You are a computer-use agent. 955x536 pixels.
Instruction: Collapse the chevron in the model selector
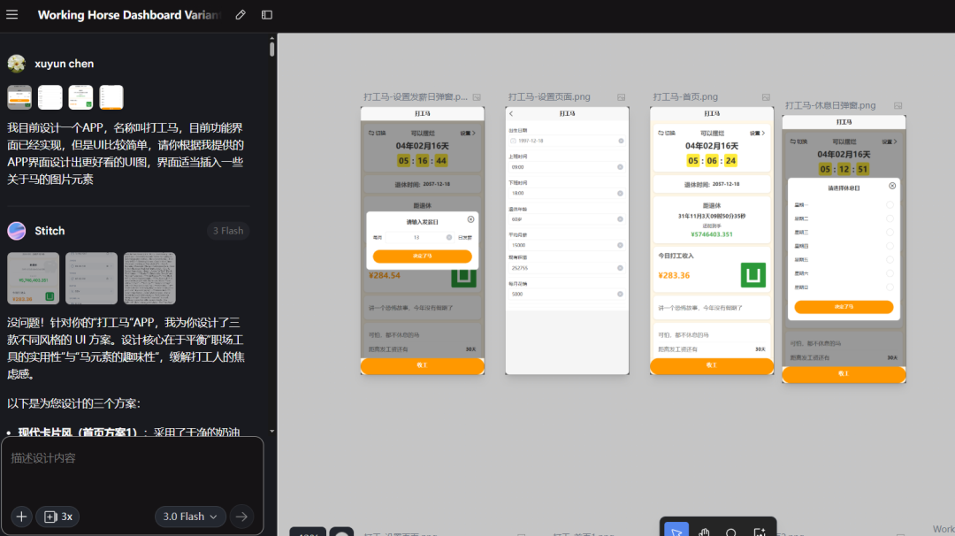click(213, 516)
